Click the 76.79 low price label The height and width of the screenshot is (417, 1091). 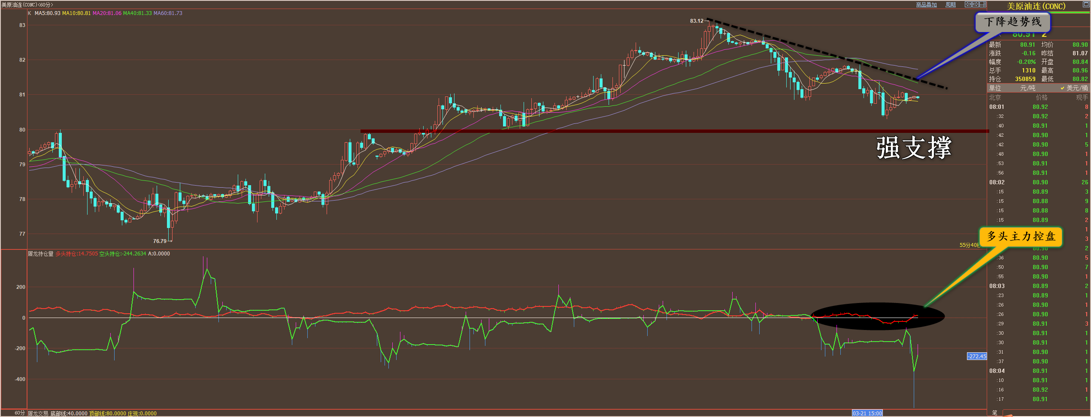[160, 241]
